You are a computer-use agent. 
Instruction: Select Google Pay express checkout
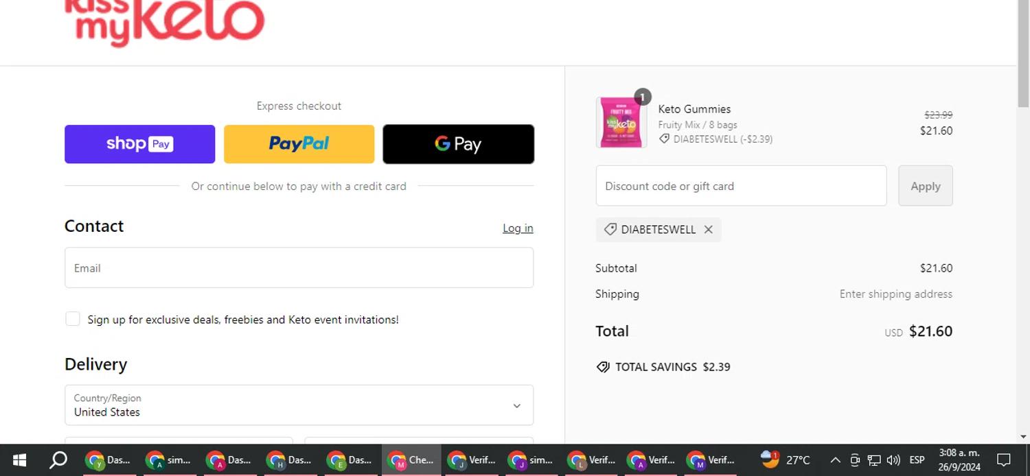(458, 144)
